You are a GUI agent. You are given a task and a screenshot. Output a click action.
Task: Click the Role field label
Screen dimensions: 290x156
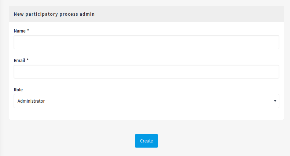pos(18,90)
